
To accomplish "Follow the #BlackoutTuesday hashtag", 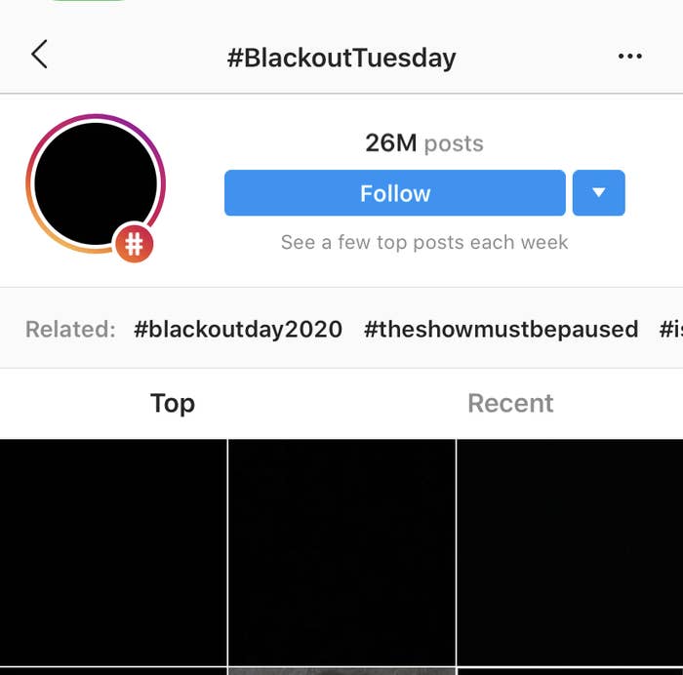I will (x=394, y=193).
